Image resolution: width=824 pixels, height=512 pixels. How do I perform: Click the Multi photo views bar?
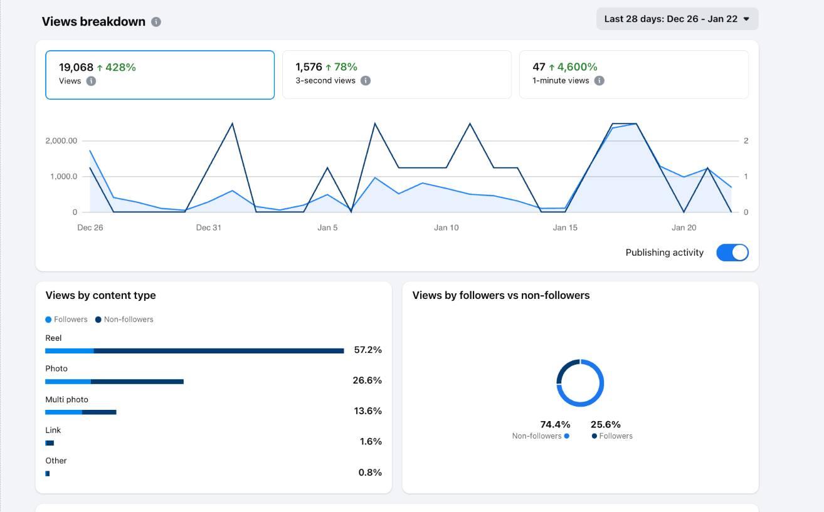click(80, 412)
